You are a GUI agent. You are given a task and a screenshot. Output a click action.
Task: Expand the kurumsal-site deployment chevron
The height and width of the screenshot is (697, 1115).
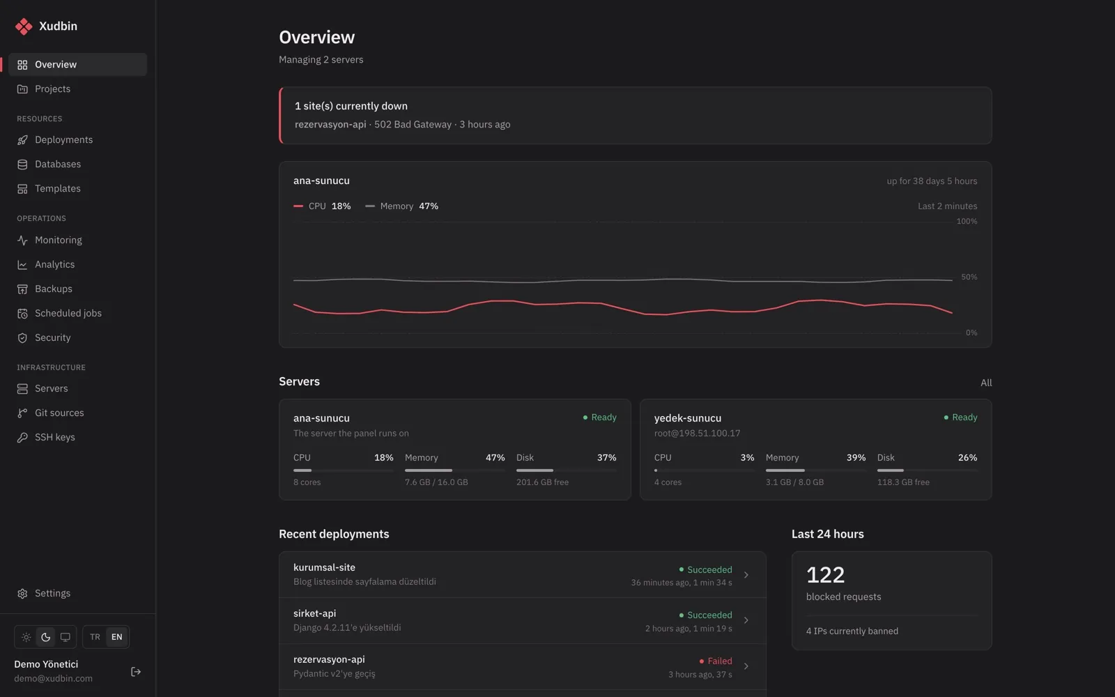pyautogui.click(x=746, y=575)
